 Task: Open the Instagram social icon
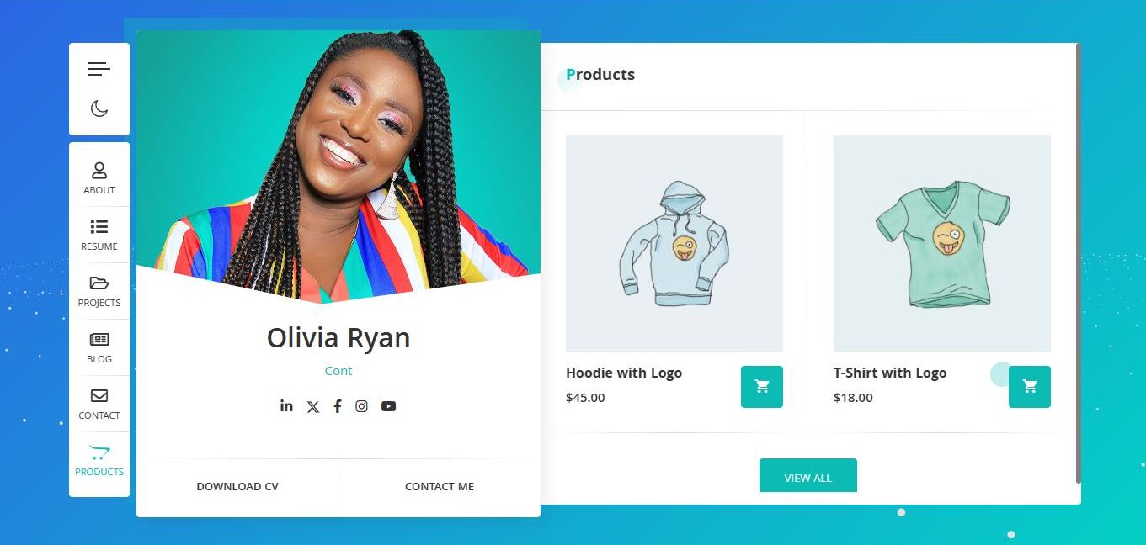pyautogui.click(x=361, y=406)
